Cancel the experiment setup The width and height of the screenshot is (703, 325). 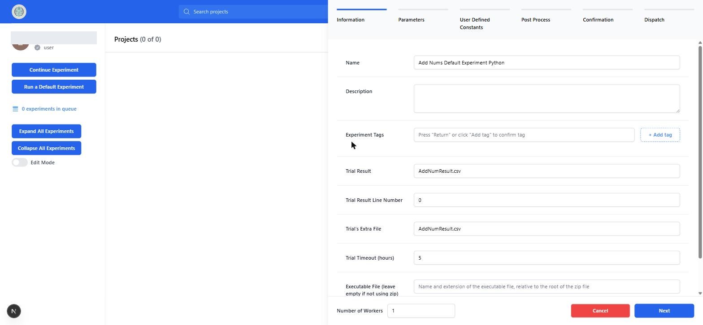600,311
